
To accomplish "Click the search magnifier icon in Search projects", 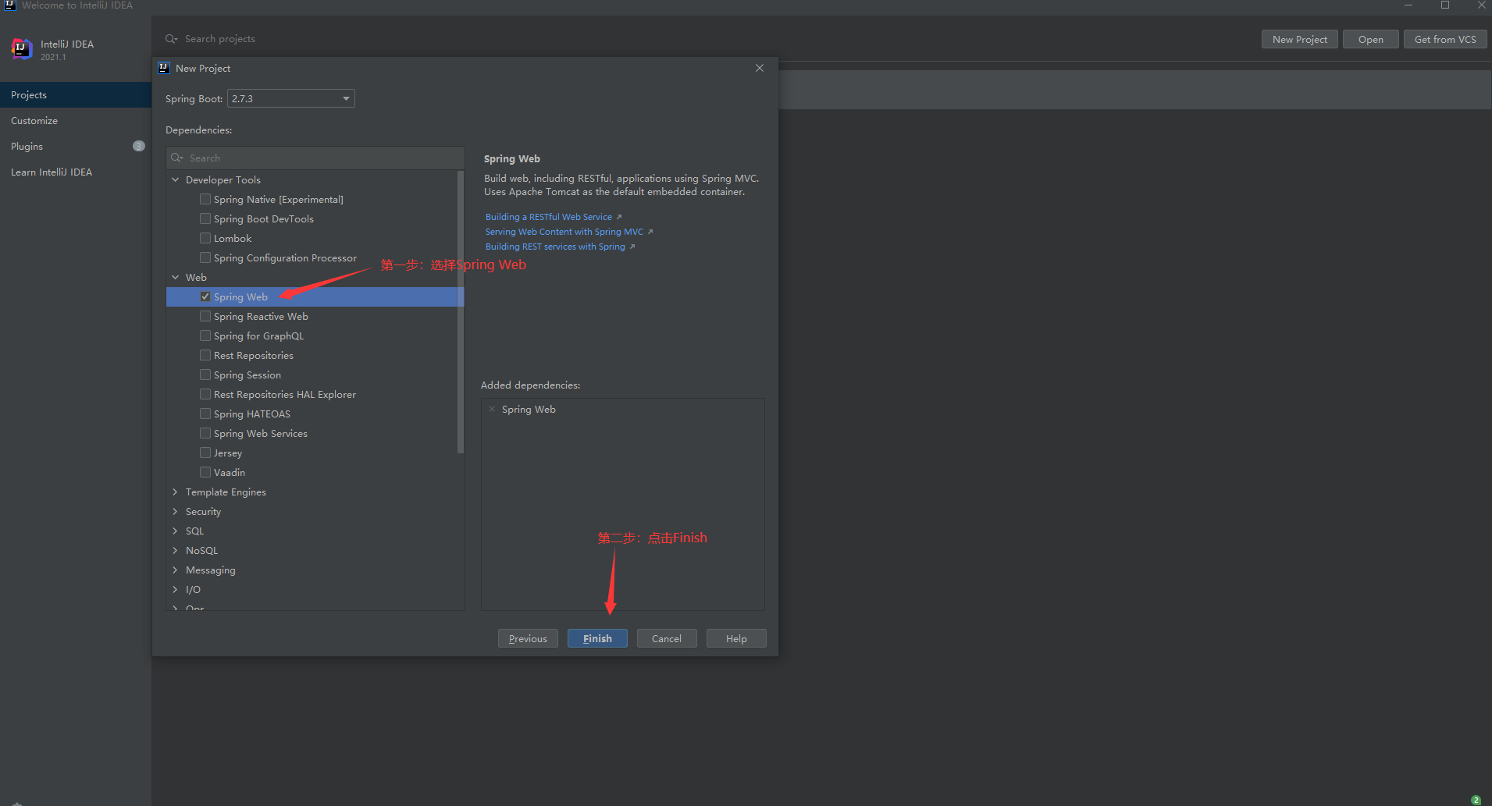I will 171,39.
